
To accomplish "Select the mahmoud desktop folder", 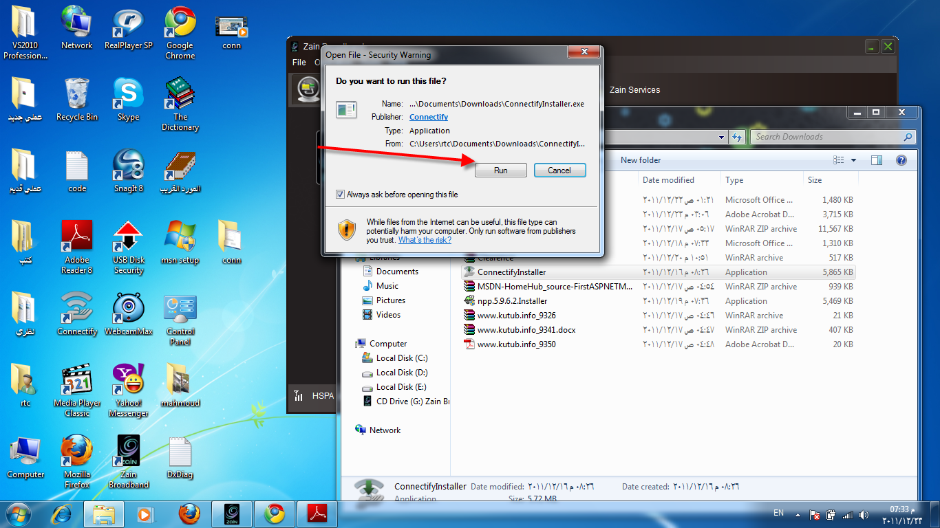I will point(180,385).
